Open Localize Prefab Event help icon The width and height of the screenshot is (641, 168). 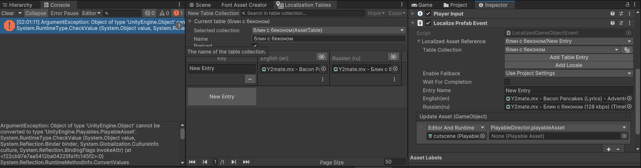coord(613,23)
